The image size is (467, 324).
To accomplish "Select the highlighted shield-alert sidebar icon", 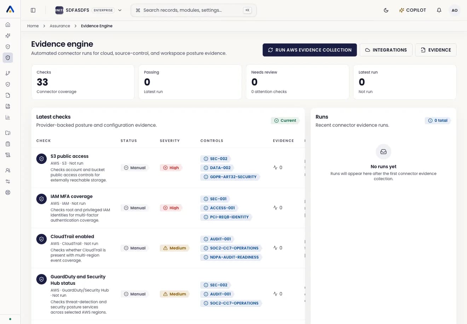I will click(x=8, y=58).
